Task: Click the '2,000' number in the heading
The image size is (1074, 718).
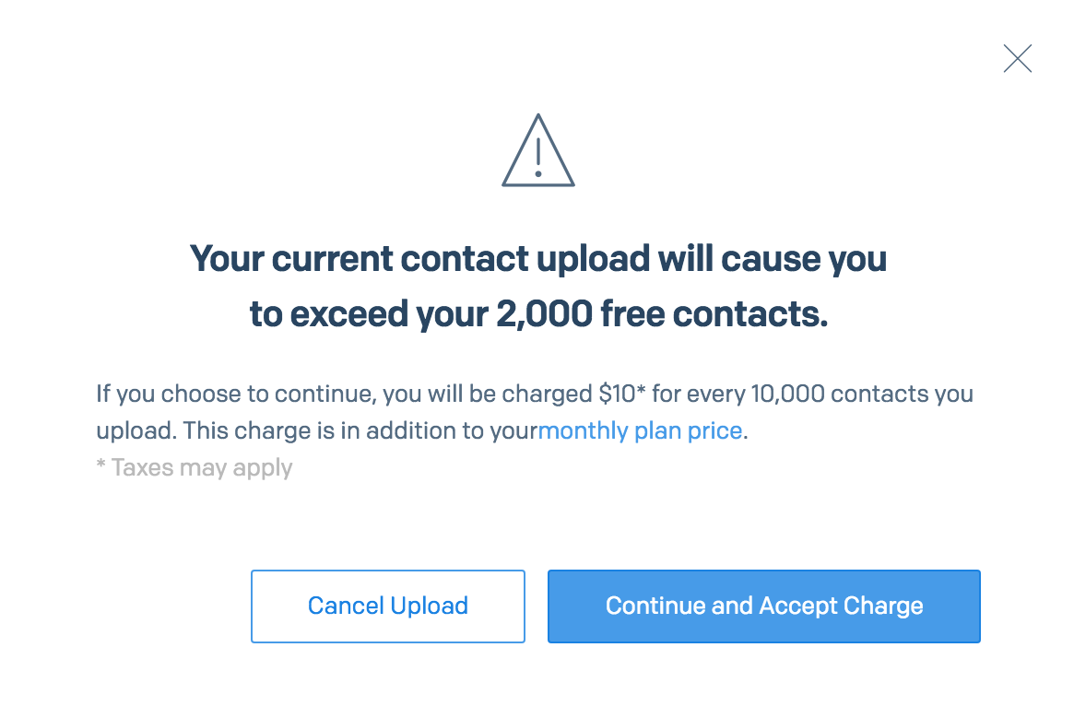Action: (545, 314)
